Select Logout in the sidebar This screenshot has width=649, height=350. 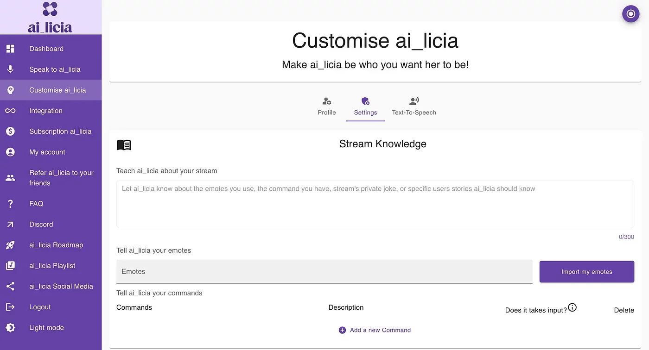[40, 307]
